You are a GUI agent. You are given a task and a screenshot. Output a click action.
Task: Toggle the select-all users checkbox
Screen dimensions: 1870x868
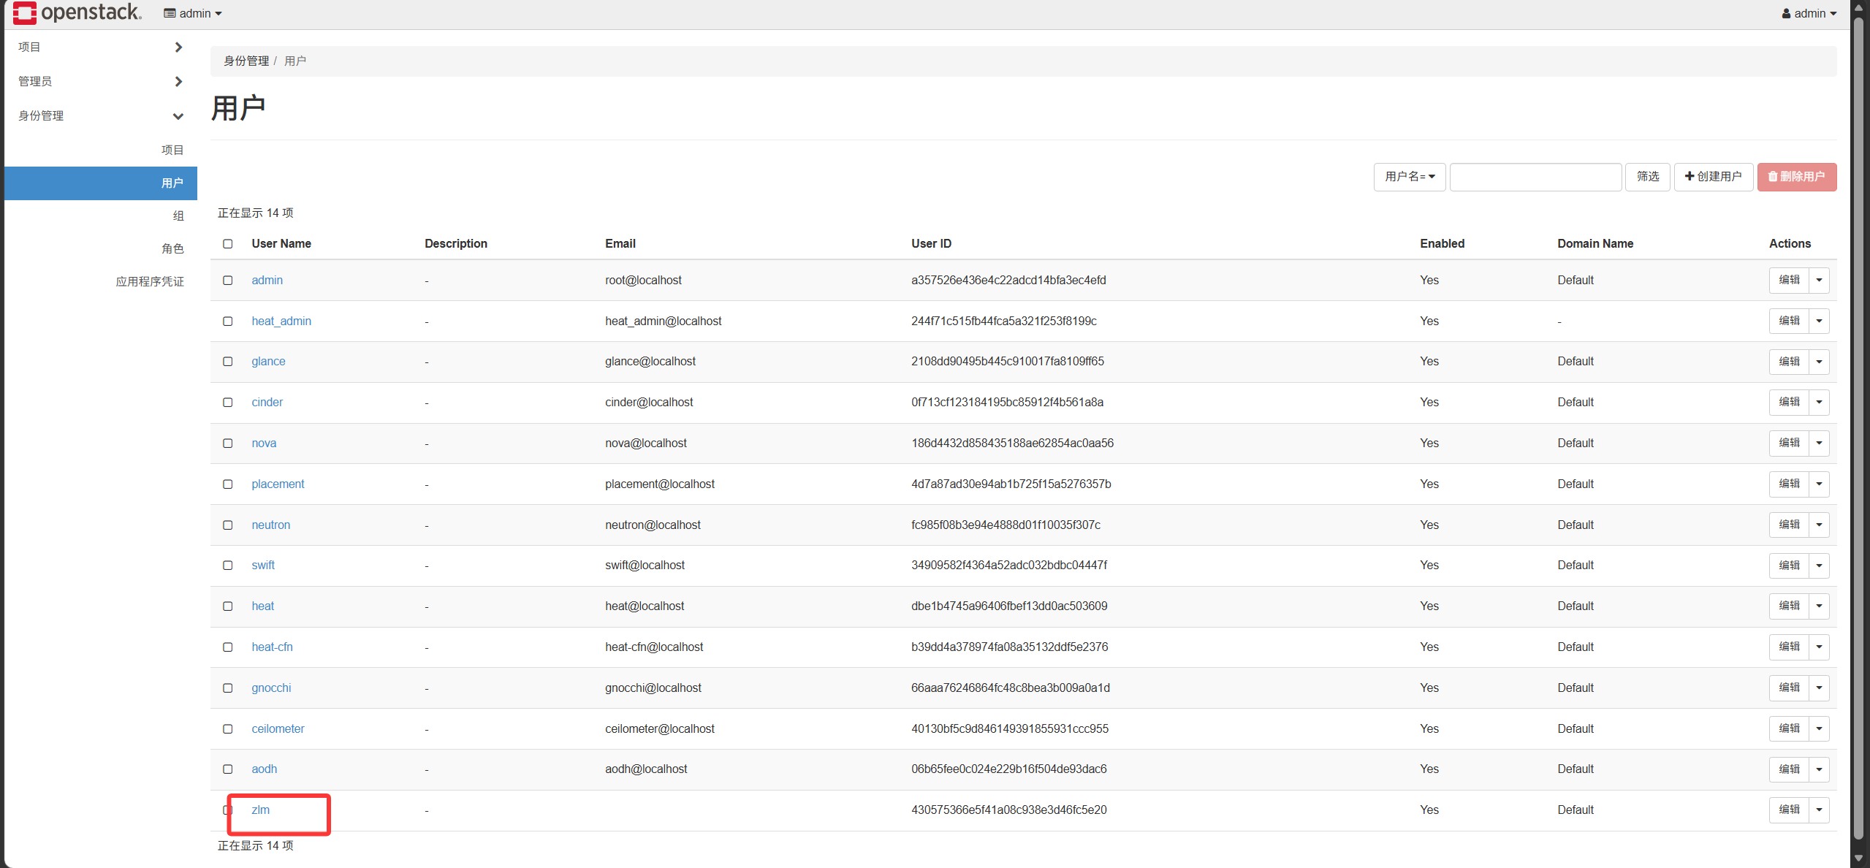pyautogui.click(x=228, y=244)
